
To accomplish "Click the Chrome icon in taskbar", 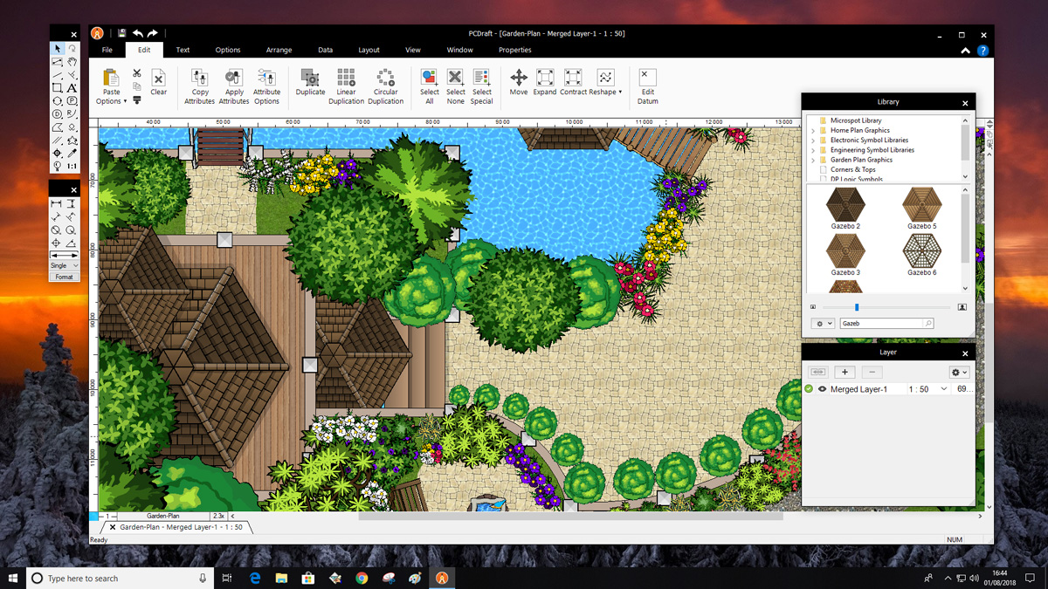I will pos(362,578).
